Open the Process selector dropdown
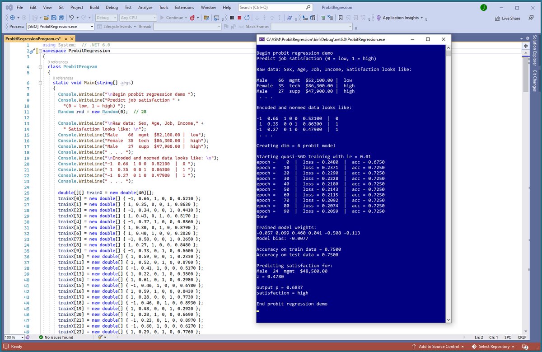 pos(60,27)
